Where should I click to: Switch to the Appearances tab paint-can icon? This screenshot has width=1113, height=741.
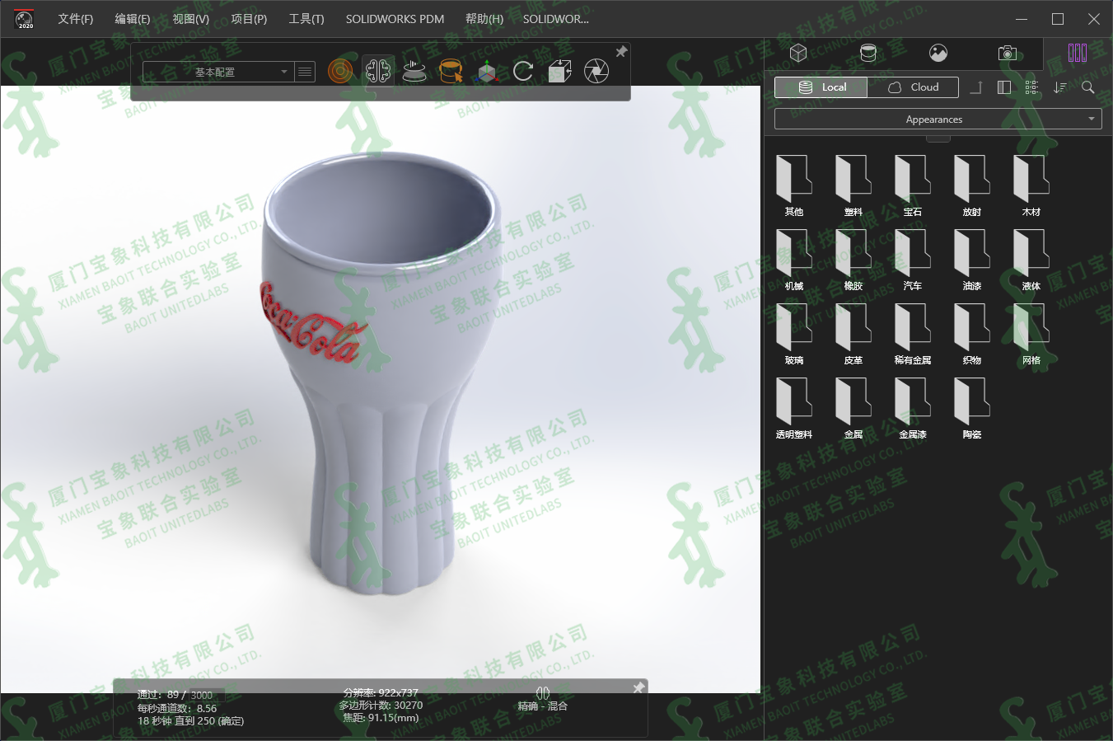868,53
